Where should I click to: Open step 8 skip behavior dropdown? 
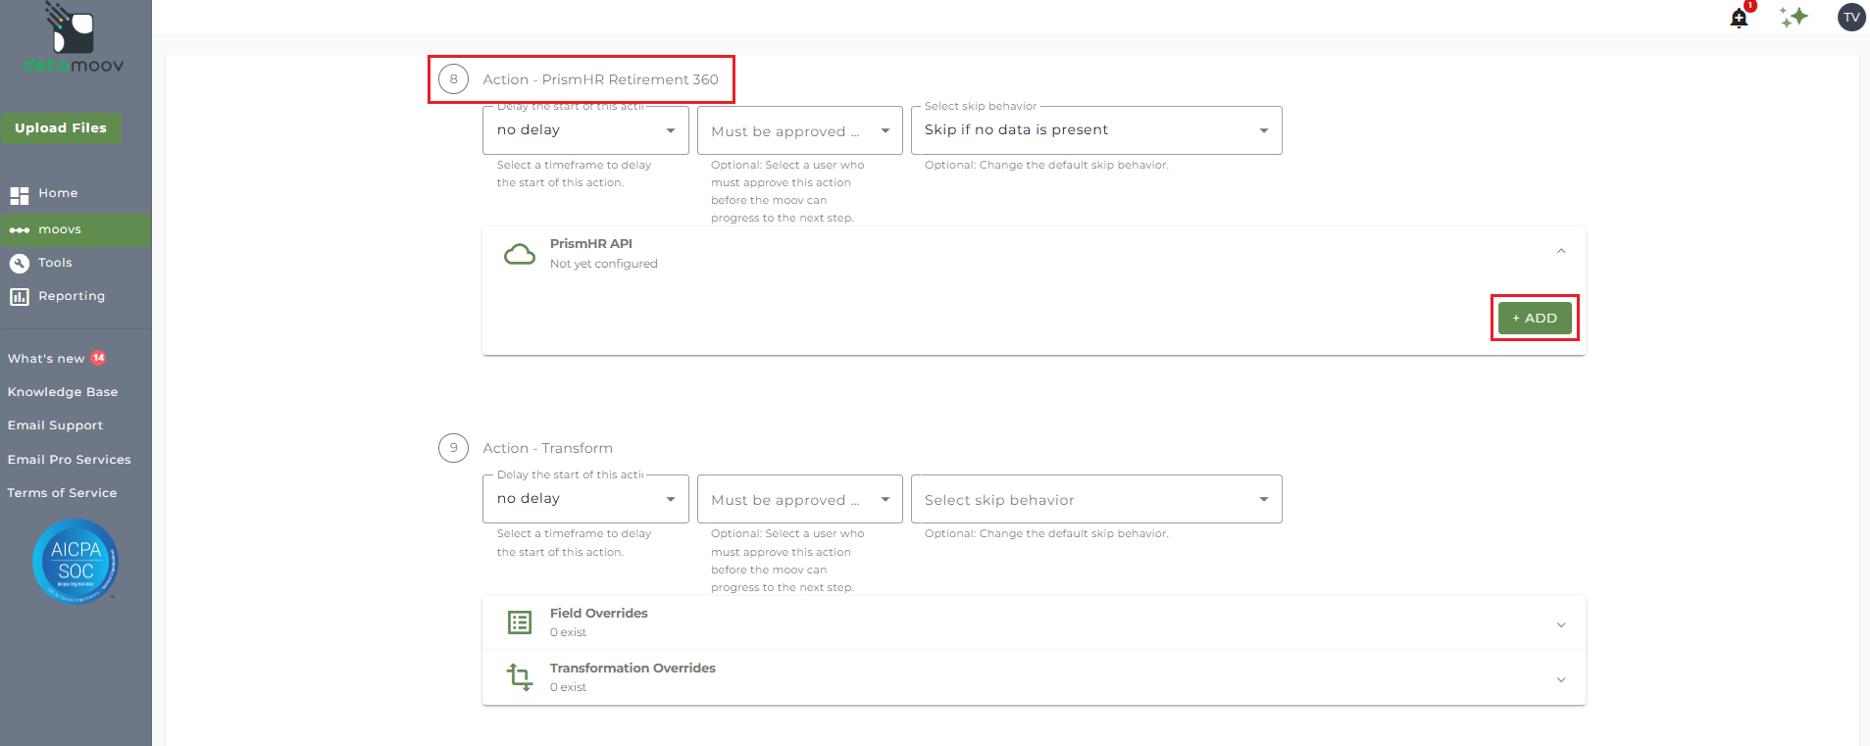point(1095,130)
